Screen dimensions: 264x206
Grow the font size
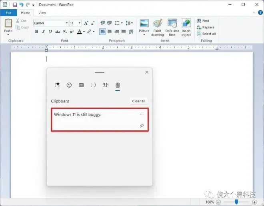pyautogui.click(x=86, y=23)
